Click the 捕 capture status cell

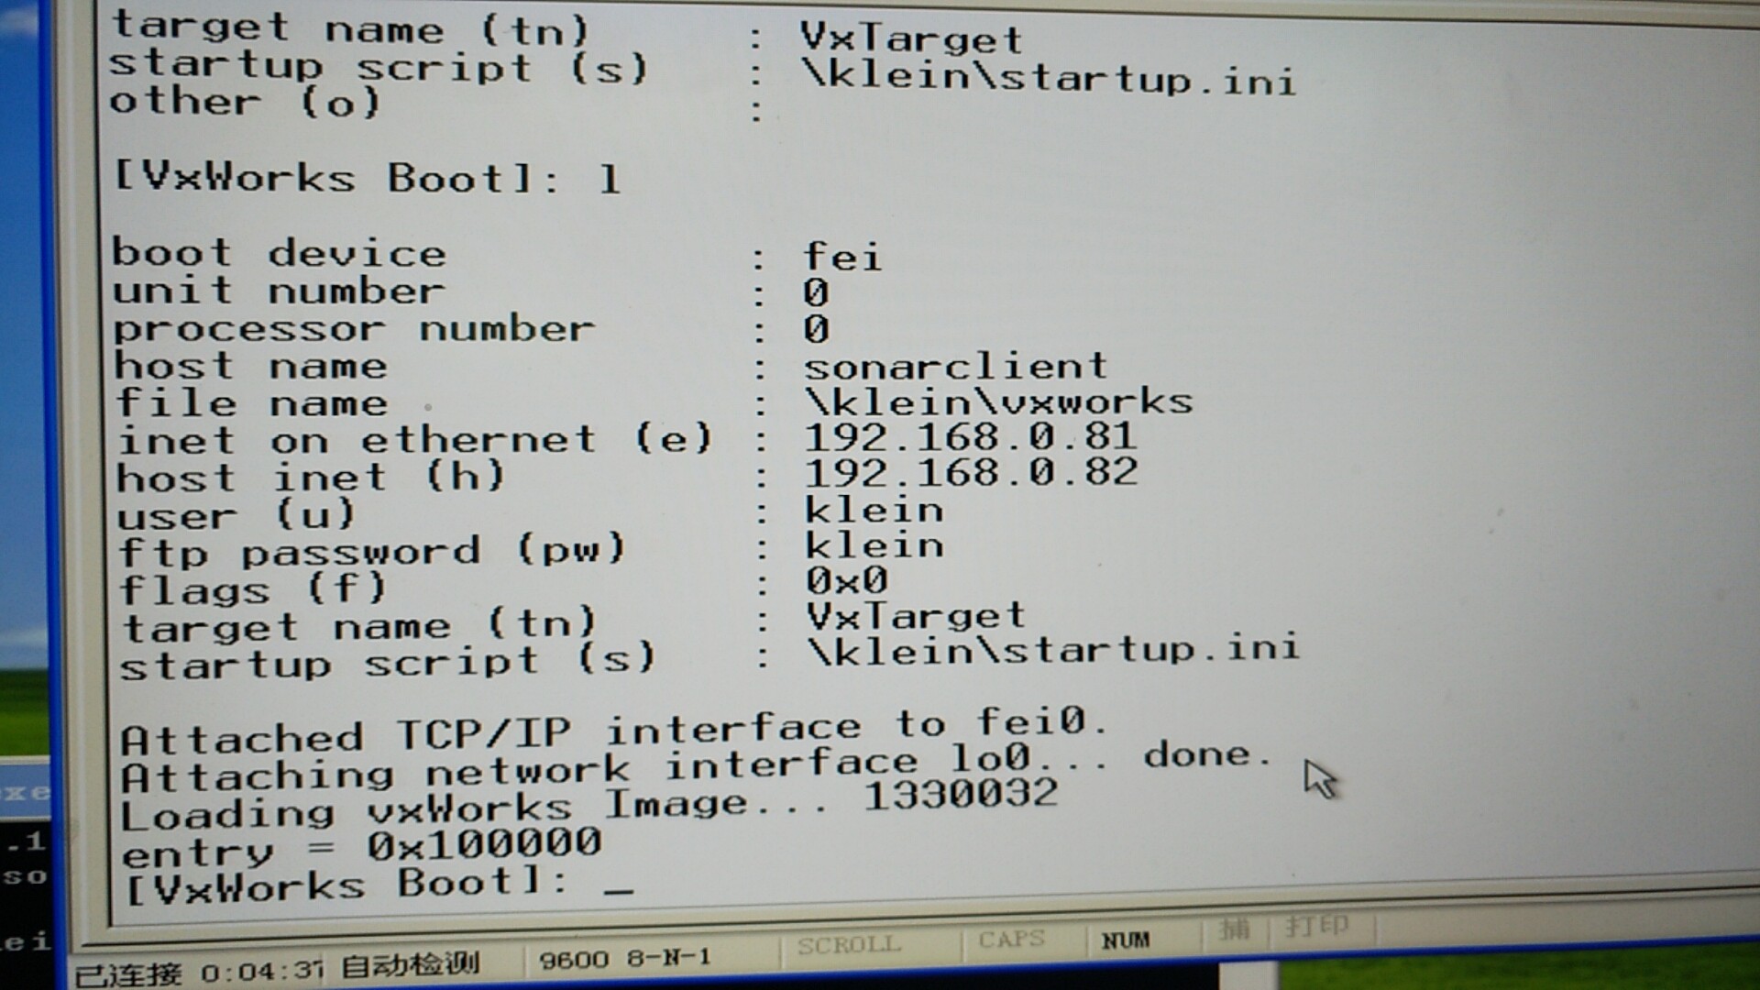point(1235,930)
